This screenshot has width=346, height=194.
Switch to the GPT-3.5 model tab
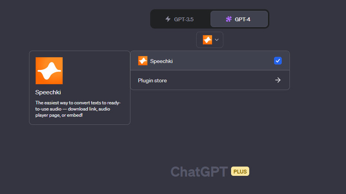pos(180,19)
